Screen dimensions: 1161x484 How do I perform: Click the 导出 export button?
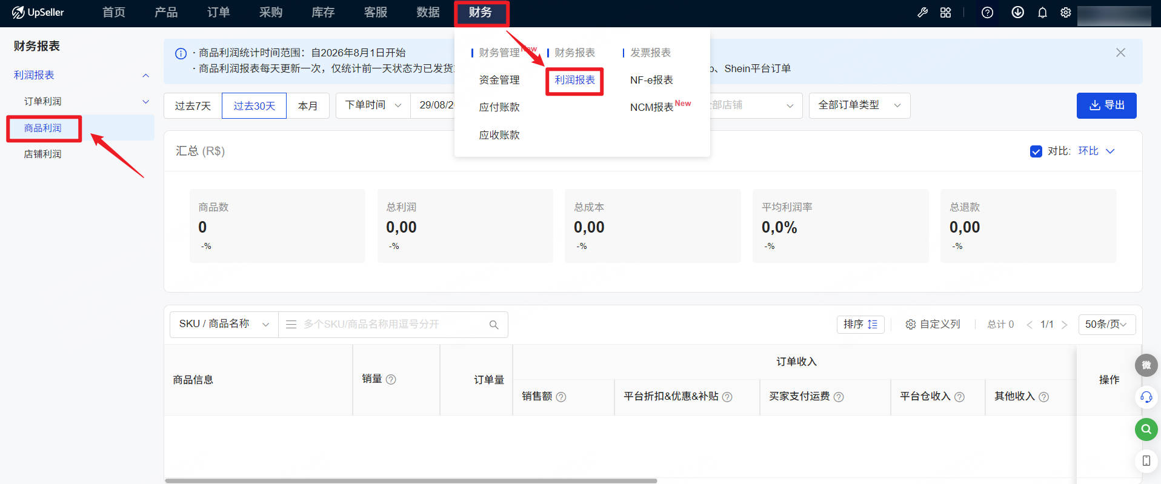pyautogui.click(x=1106, y=105)
